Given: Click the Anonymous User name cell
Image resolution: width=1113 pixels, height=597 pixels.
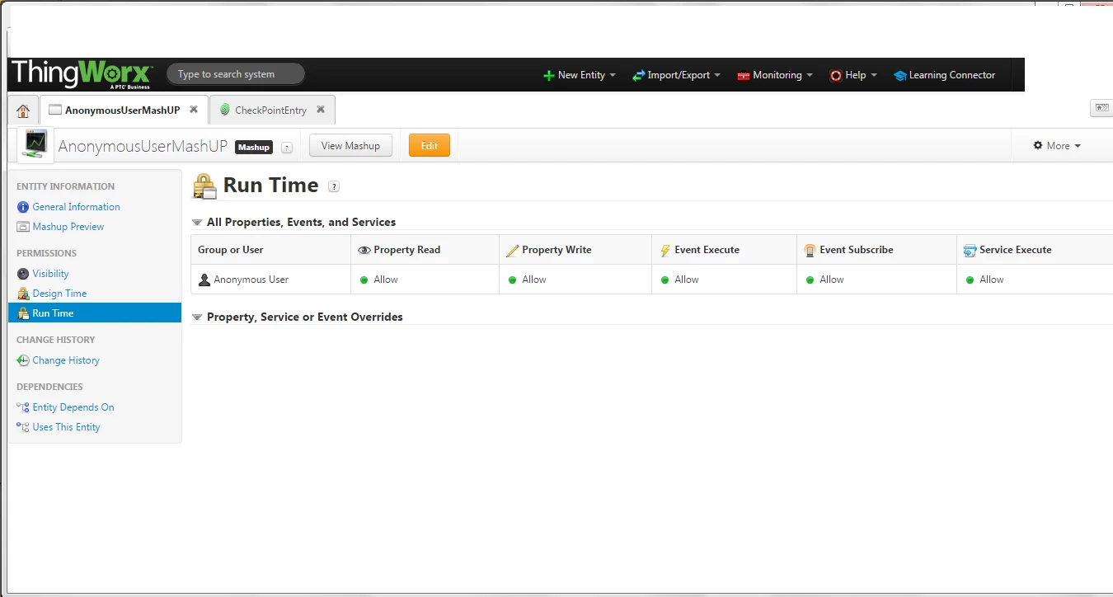Looking at the screenshot, I should tap(270, 280).
